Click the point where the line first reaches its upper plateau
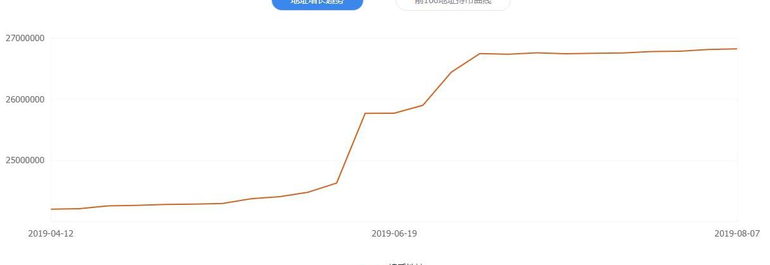Screen dimensions: 770x265 tap(480, 54)
